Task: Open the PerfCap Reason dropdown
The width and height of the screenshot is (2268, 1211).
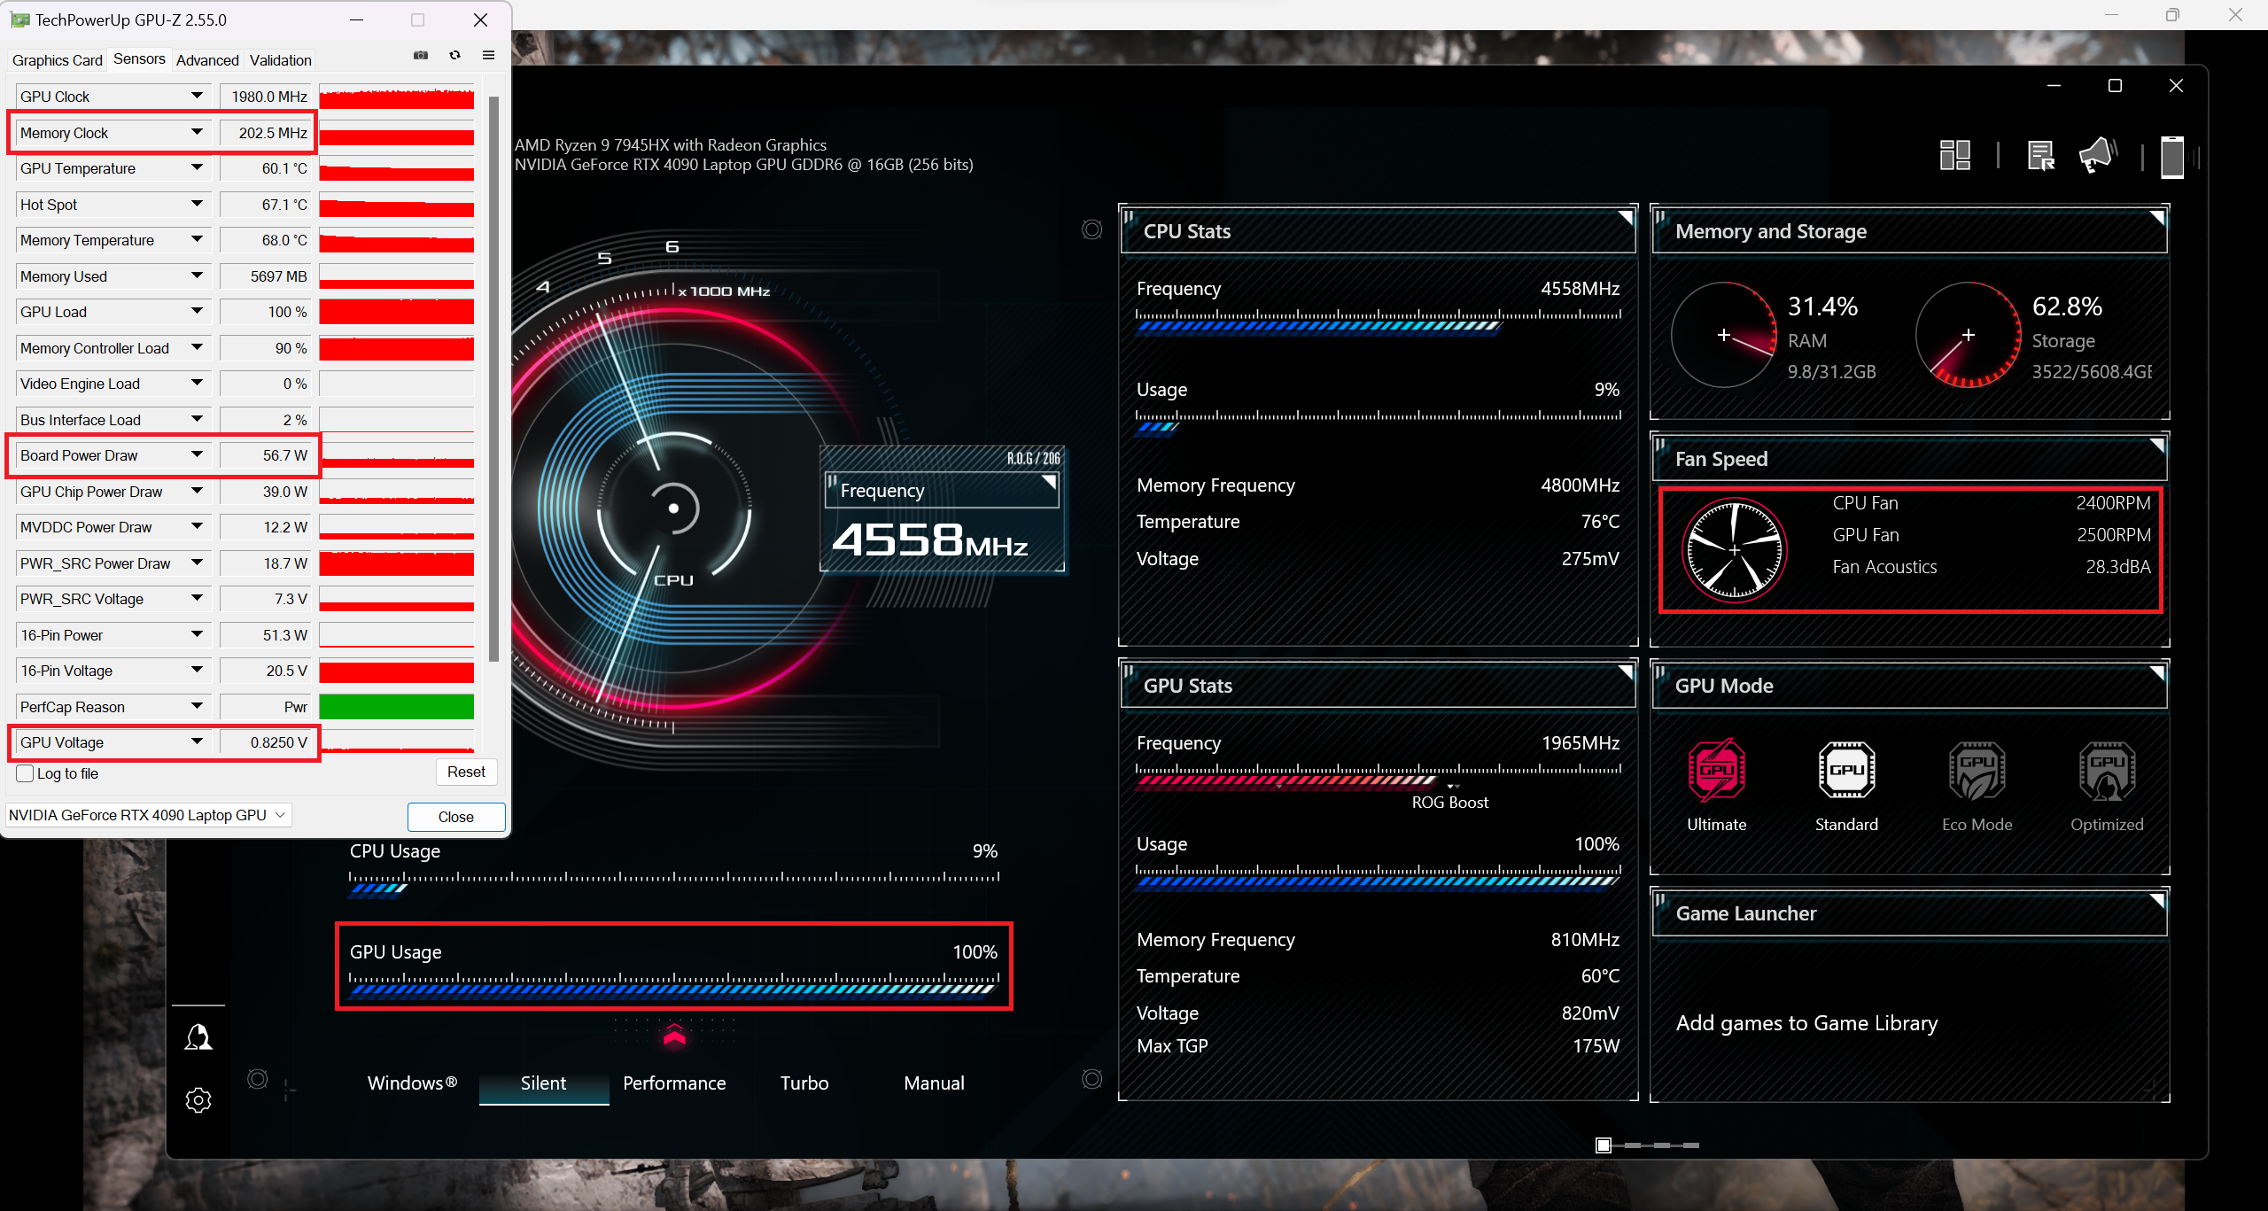Action: click(197, 706)
